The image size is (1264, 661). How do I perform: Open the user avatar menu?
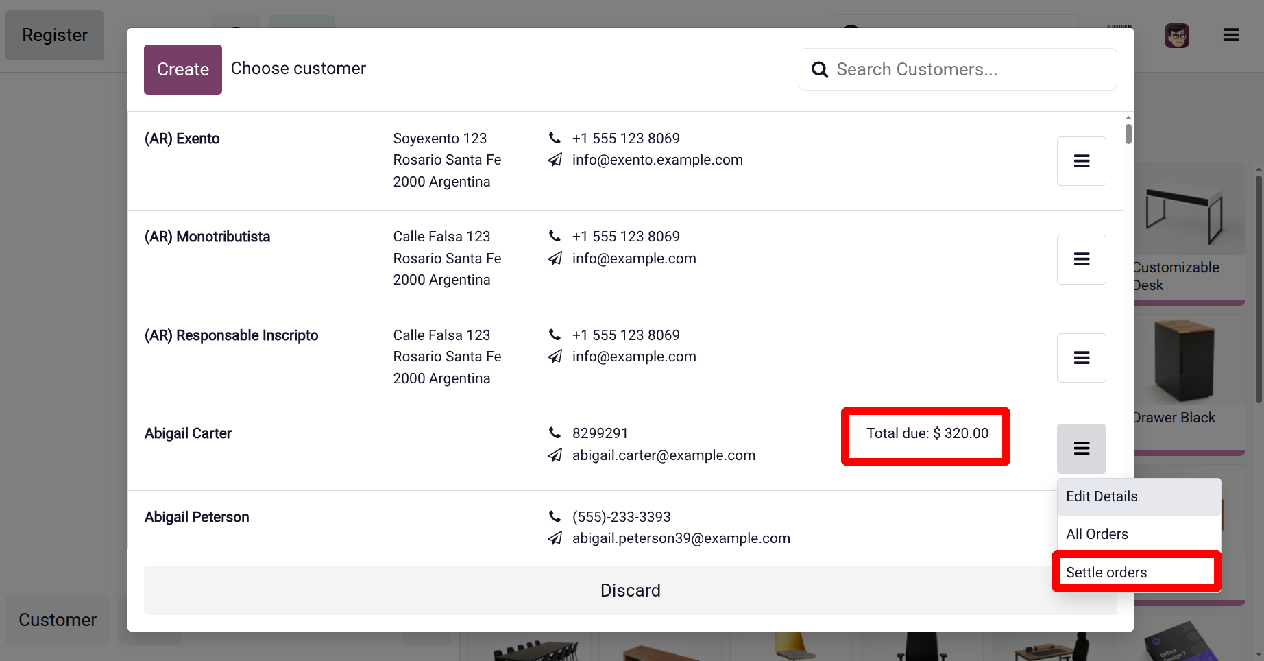[x=1176, y=35]
